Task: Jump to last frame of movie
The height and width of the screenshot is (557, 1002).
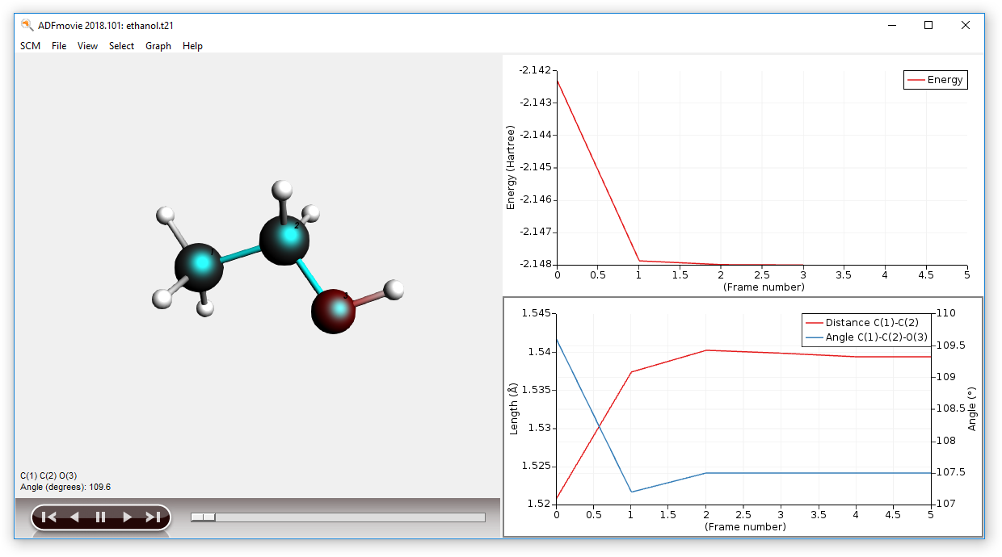Action: click(153, 517)
